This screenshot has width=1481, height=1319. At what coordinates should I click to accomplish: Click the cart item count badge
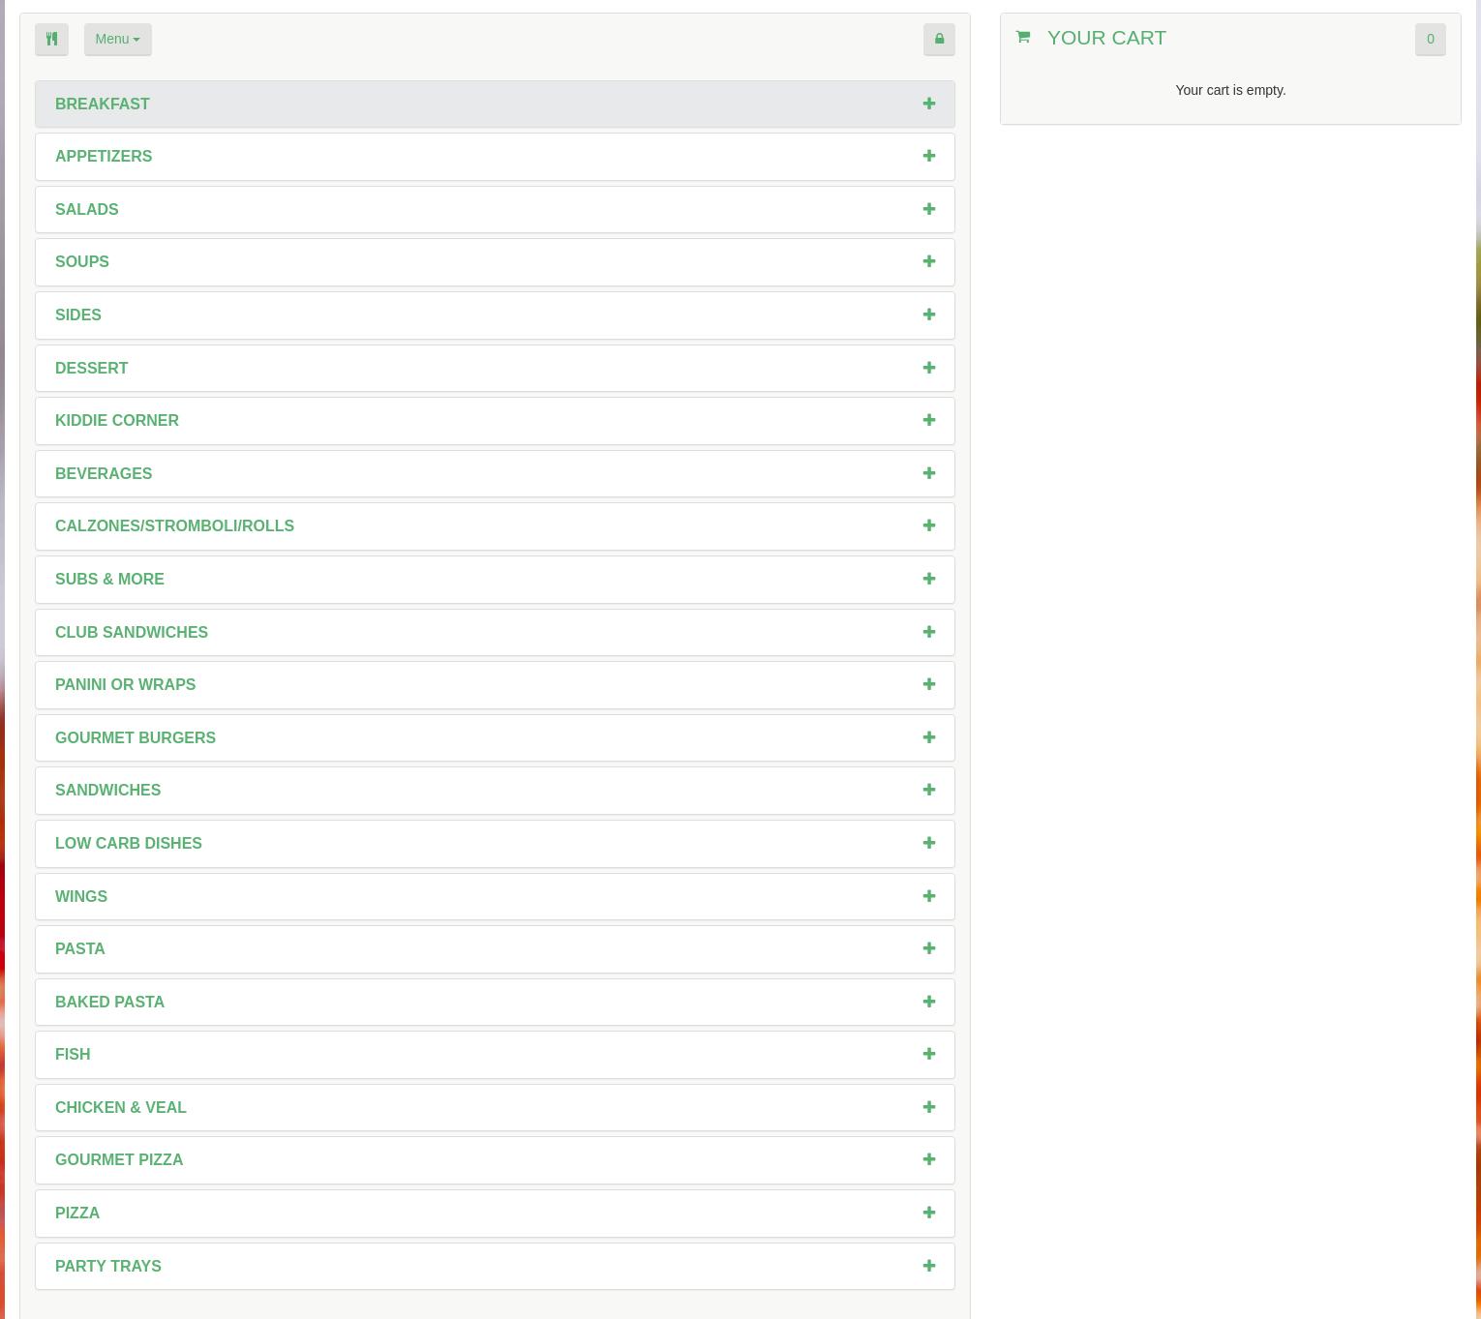1430,40
